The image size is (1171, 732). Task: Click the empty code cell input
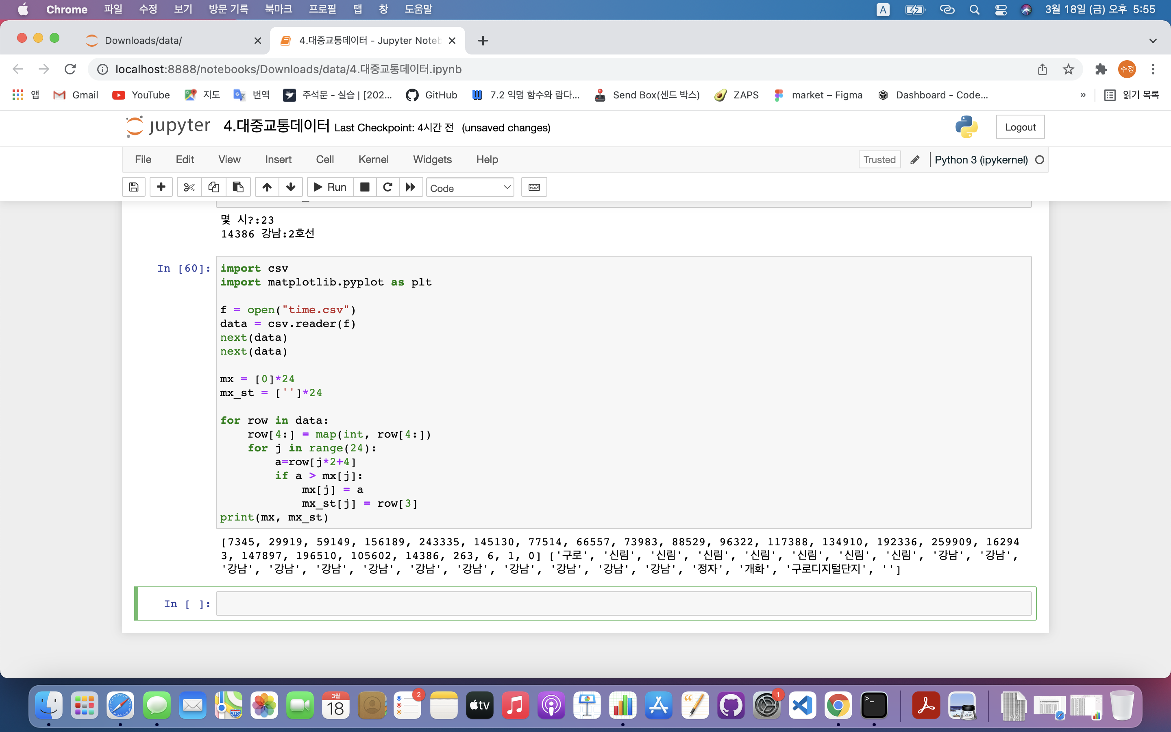[623, 604]
